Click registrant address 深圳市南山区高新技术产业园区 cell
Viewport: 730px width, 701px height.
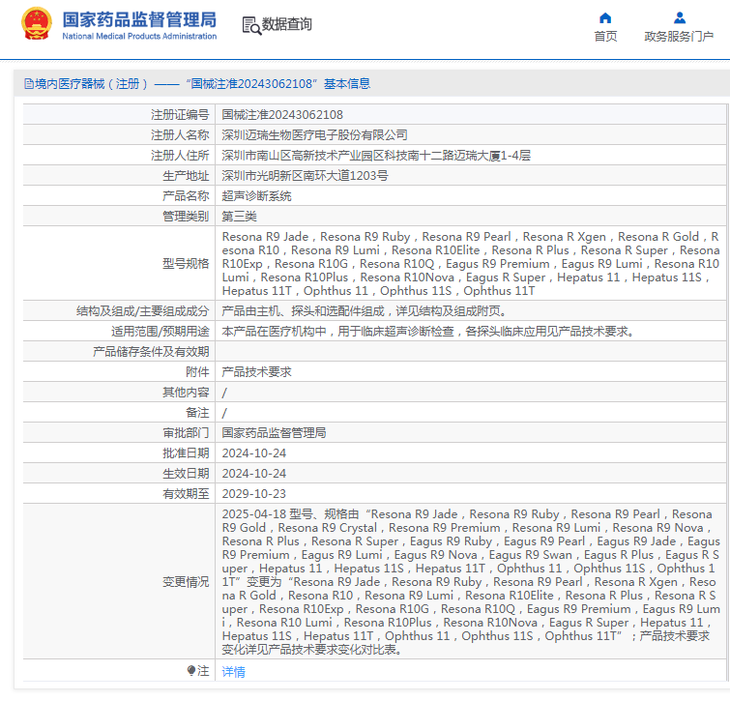point(376,156)
